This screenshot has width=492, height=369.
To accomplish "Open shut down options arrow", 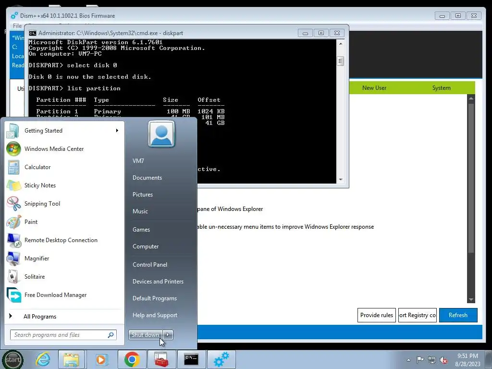I will click(x=168, y=335).
